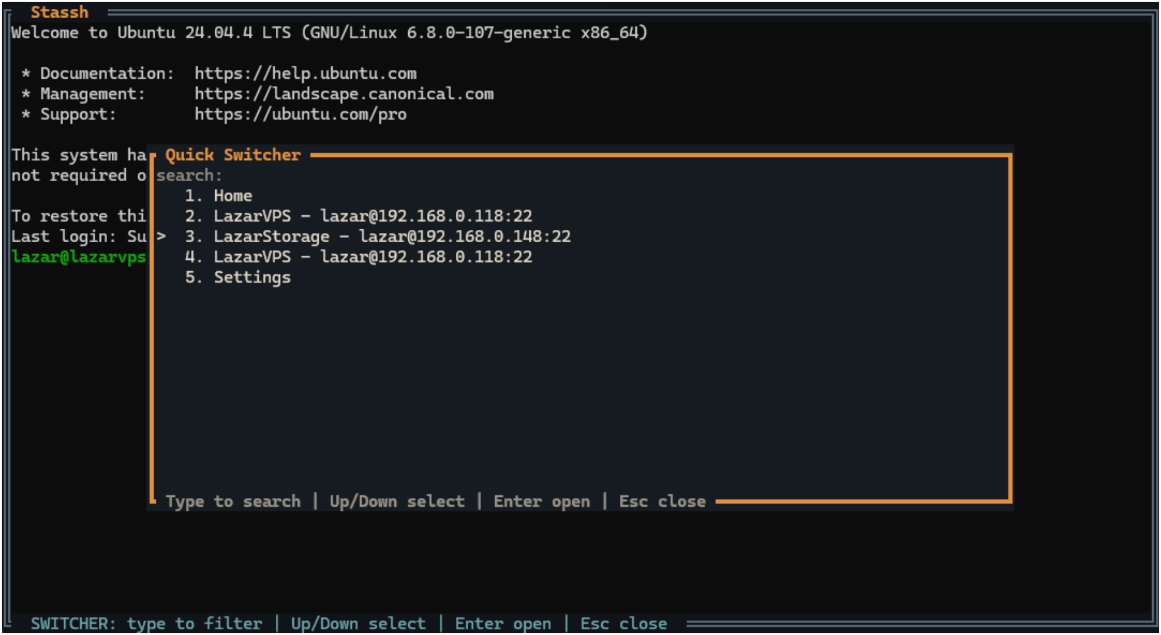Image resolution: width=1161 pixels, height=635 pixels.
Task: Select the highlighted LazarStorage entry
Action: click(392, 236)
